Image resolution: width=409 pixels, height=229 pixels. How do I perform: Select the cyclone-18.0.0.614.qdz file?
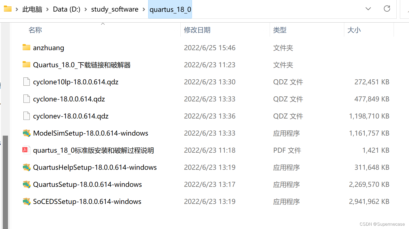[69, 99]
